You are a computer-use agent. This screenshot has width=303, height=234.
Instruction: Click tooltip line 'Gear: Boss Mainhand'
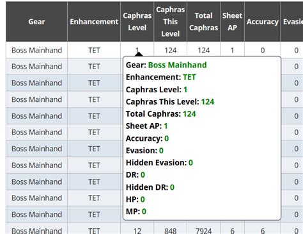point(166,65)
